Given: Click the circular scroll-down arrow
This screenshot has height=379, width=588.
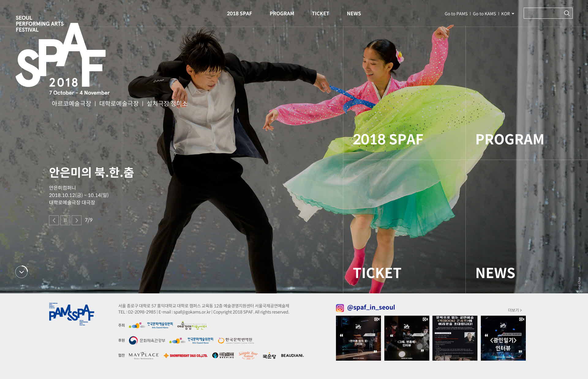Looking at the screenshot, I should [21, 272].
